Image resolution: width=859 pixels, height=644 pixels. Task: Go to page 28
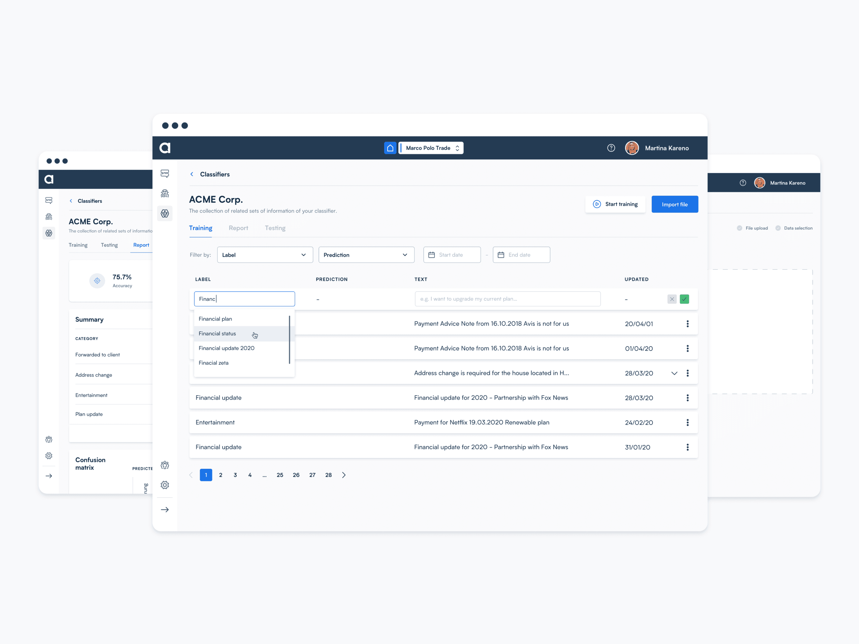pos(328,475)
